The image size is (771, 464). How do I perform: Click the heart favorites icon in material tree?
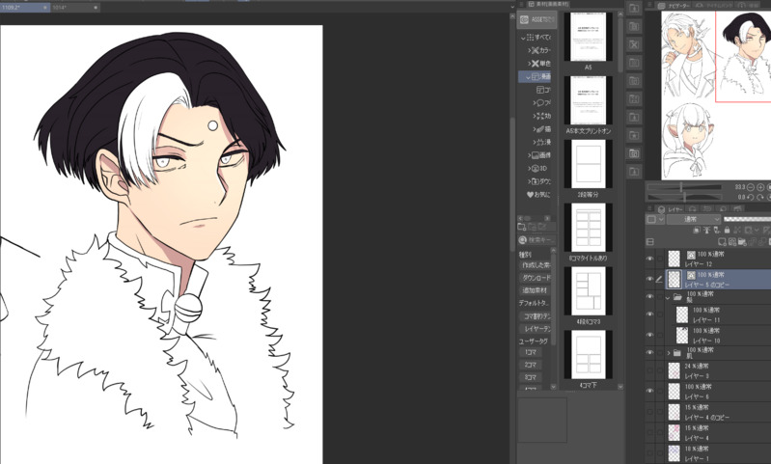530,195
